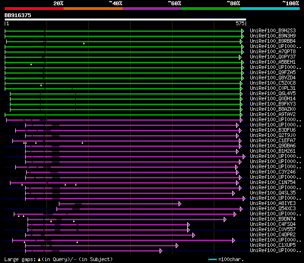Click the green arrowhead ending A9TAV2 alignment
Screen dimensions: 304x263
click(241, 115)
